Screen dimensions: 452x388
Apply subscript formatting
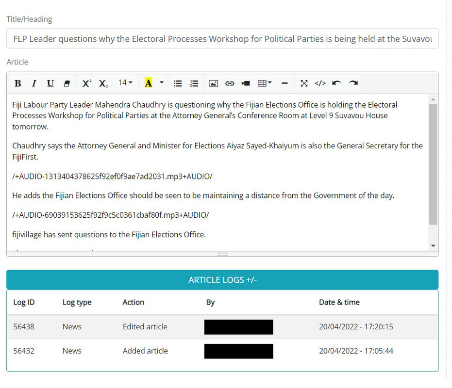(x=103, y=83)
